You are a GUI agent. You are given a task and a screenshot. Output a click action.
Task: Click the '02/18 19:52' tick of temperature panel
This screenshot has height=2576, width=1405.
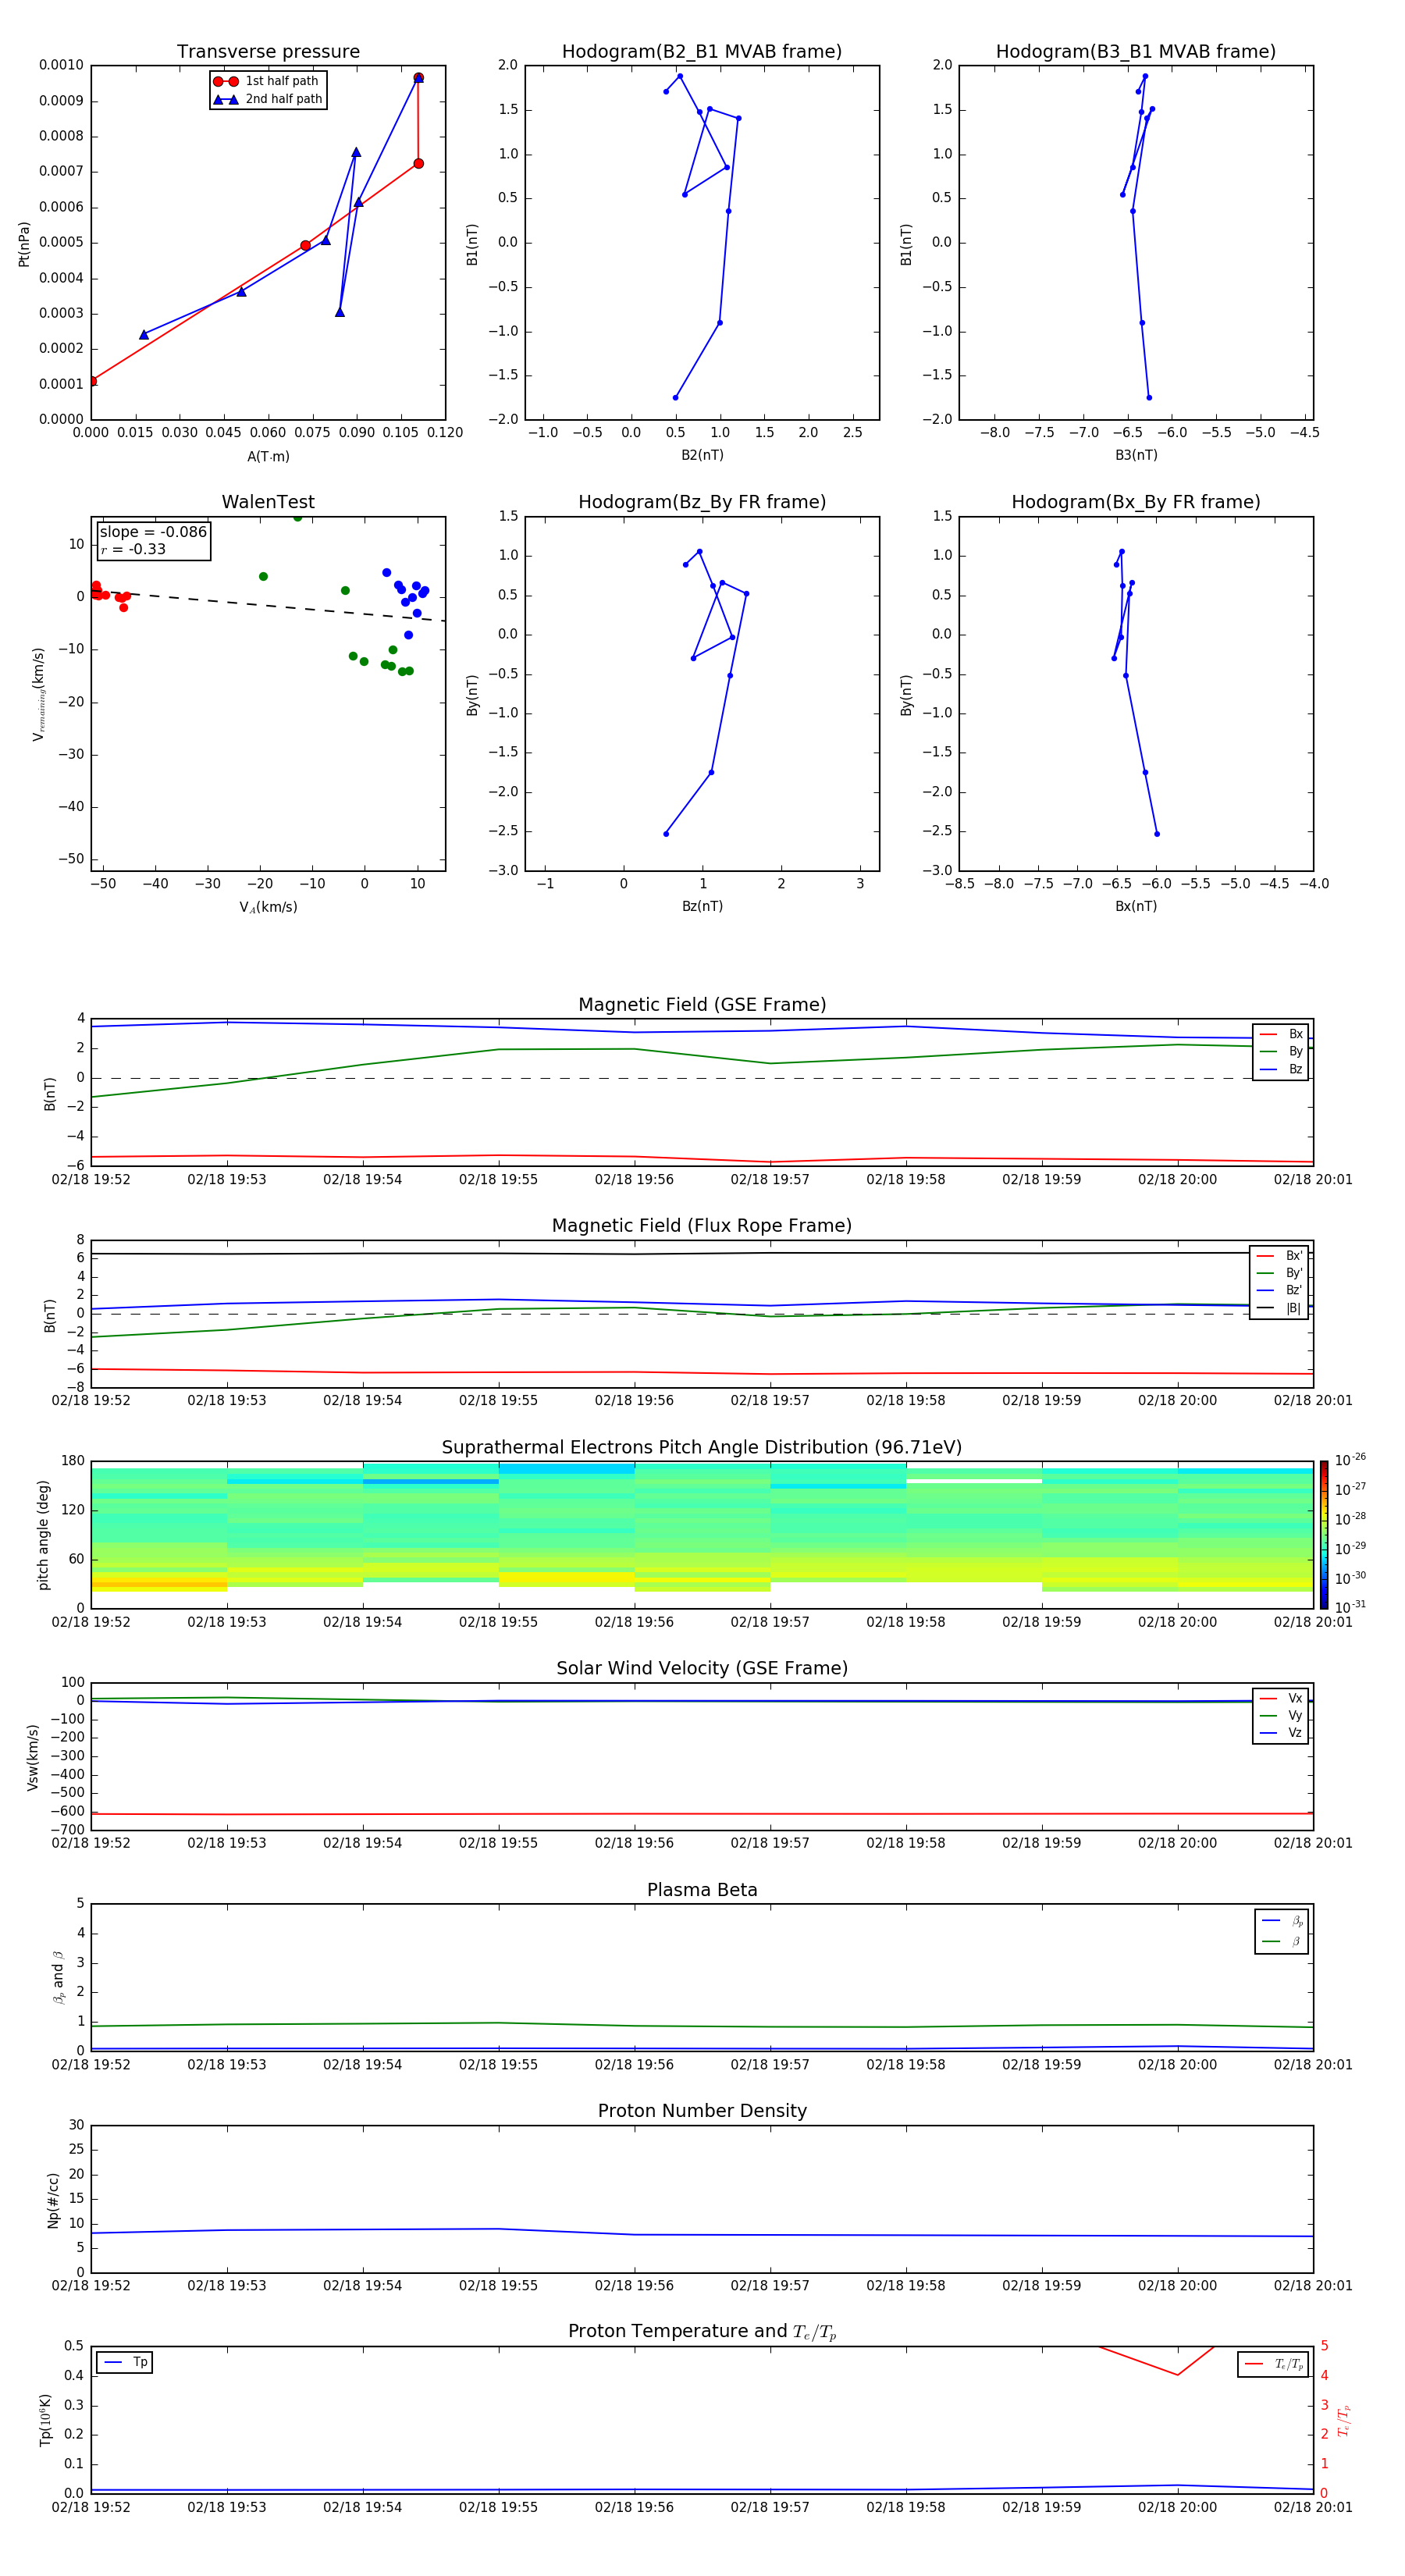91,2507
